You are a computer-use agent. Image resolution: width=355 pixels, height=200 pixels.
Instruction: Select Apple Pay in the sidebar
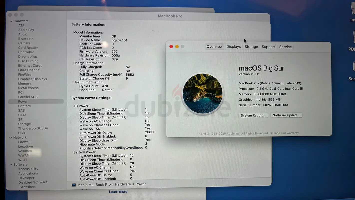coord(26,30)
